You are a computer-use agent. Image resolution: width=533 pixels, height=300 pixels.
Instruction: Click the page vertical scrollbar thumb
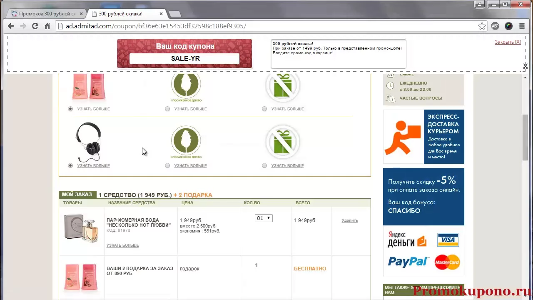(x=525, y=137)
